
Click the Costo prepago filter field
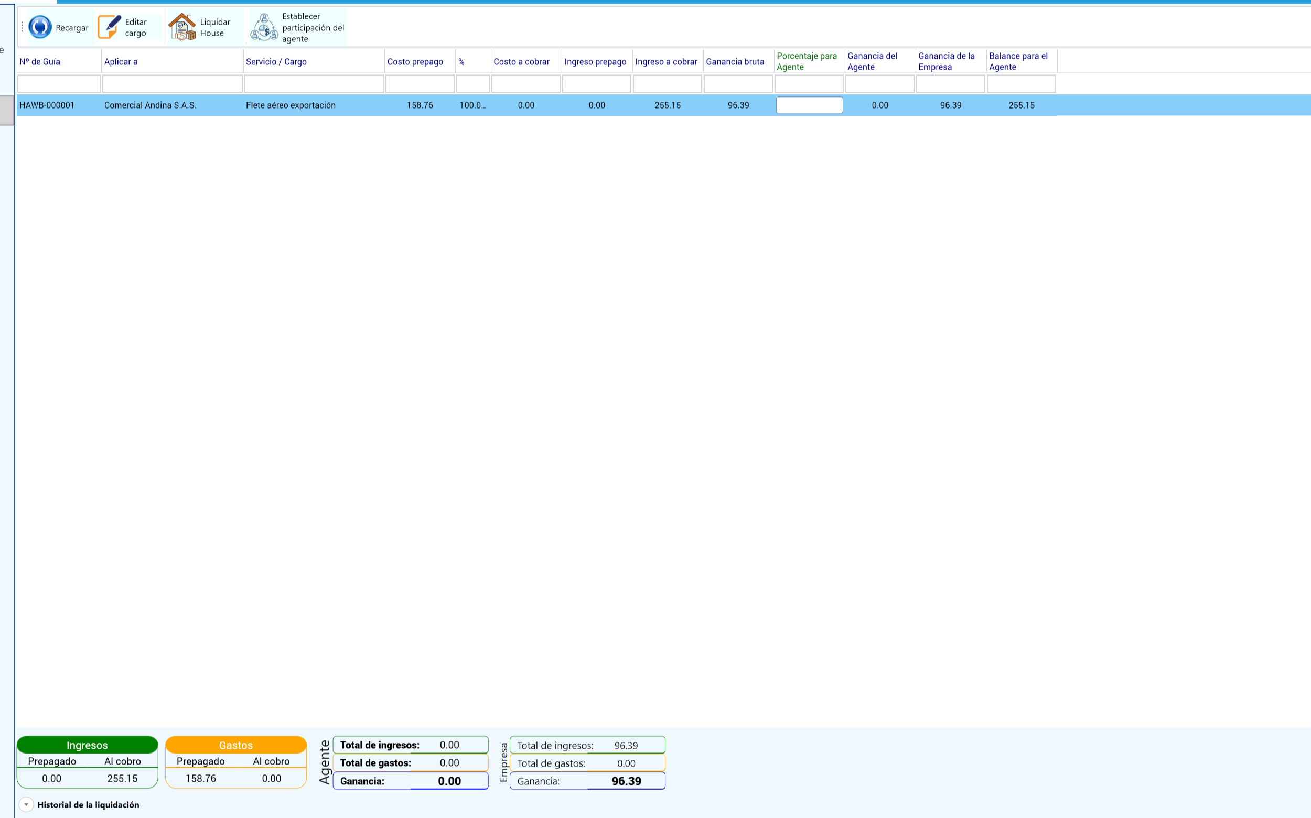point(420,84)
